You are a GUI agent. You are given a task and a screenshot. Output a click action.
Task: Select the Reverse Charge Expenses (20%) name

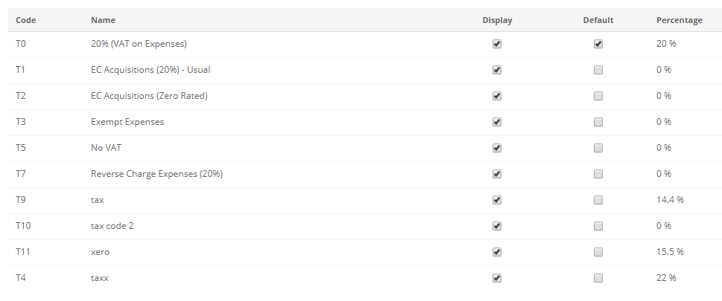point(157,174)
